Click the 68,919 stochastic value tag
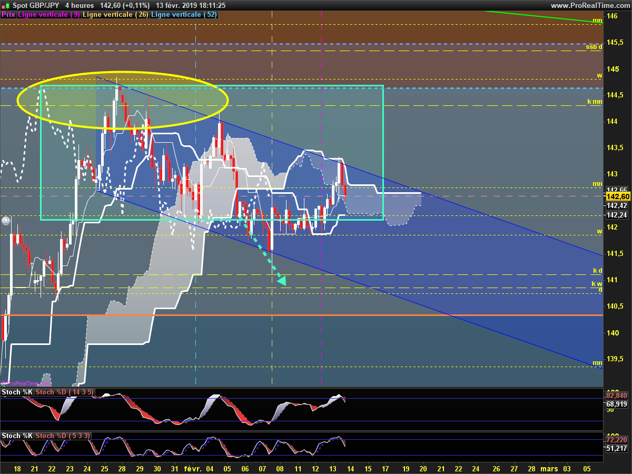Screen dimensions: 632x474 [x=617, y=404]
